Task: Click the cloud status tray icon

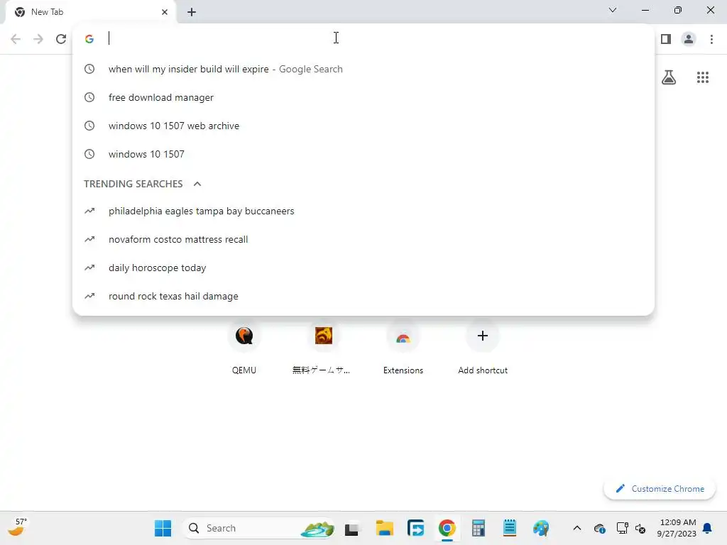Action: [x=599, y=528]
